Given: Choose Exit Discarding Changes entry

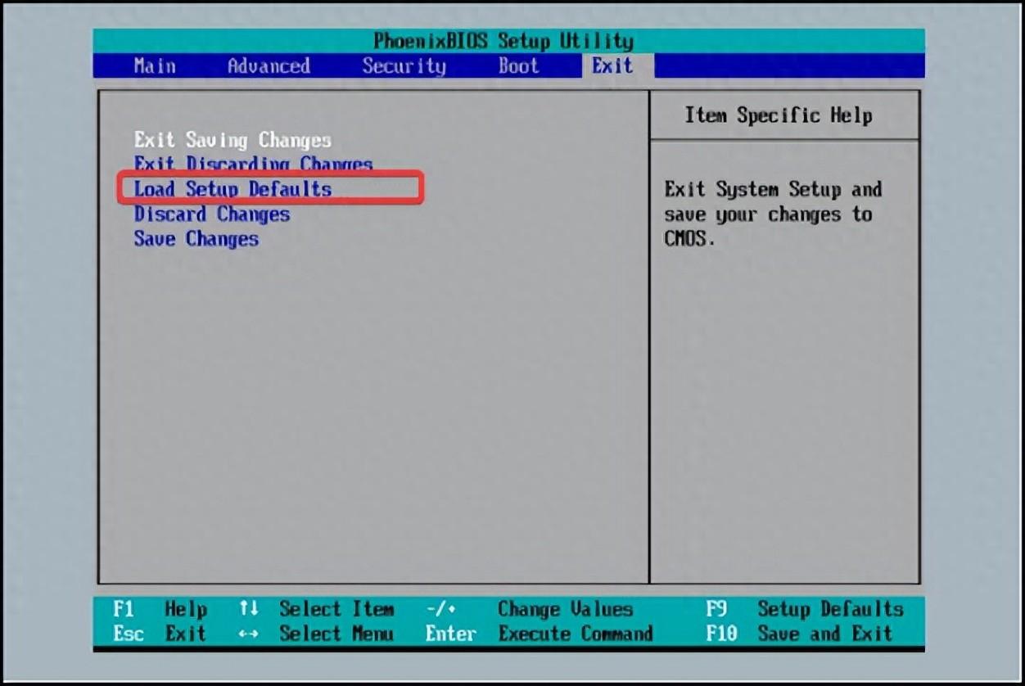Looking at the screenshot, I should point(253,164).
